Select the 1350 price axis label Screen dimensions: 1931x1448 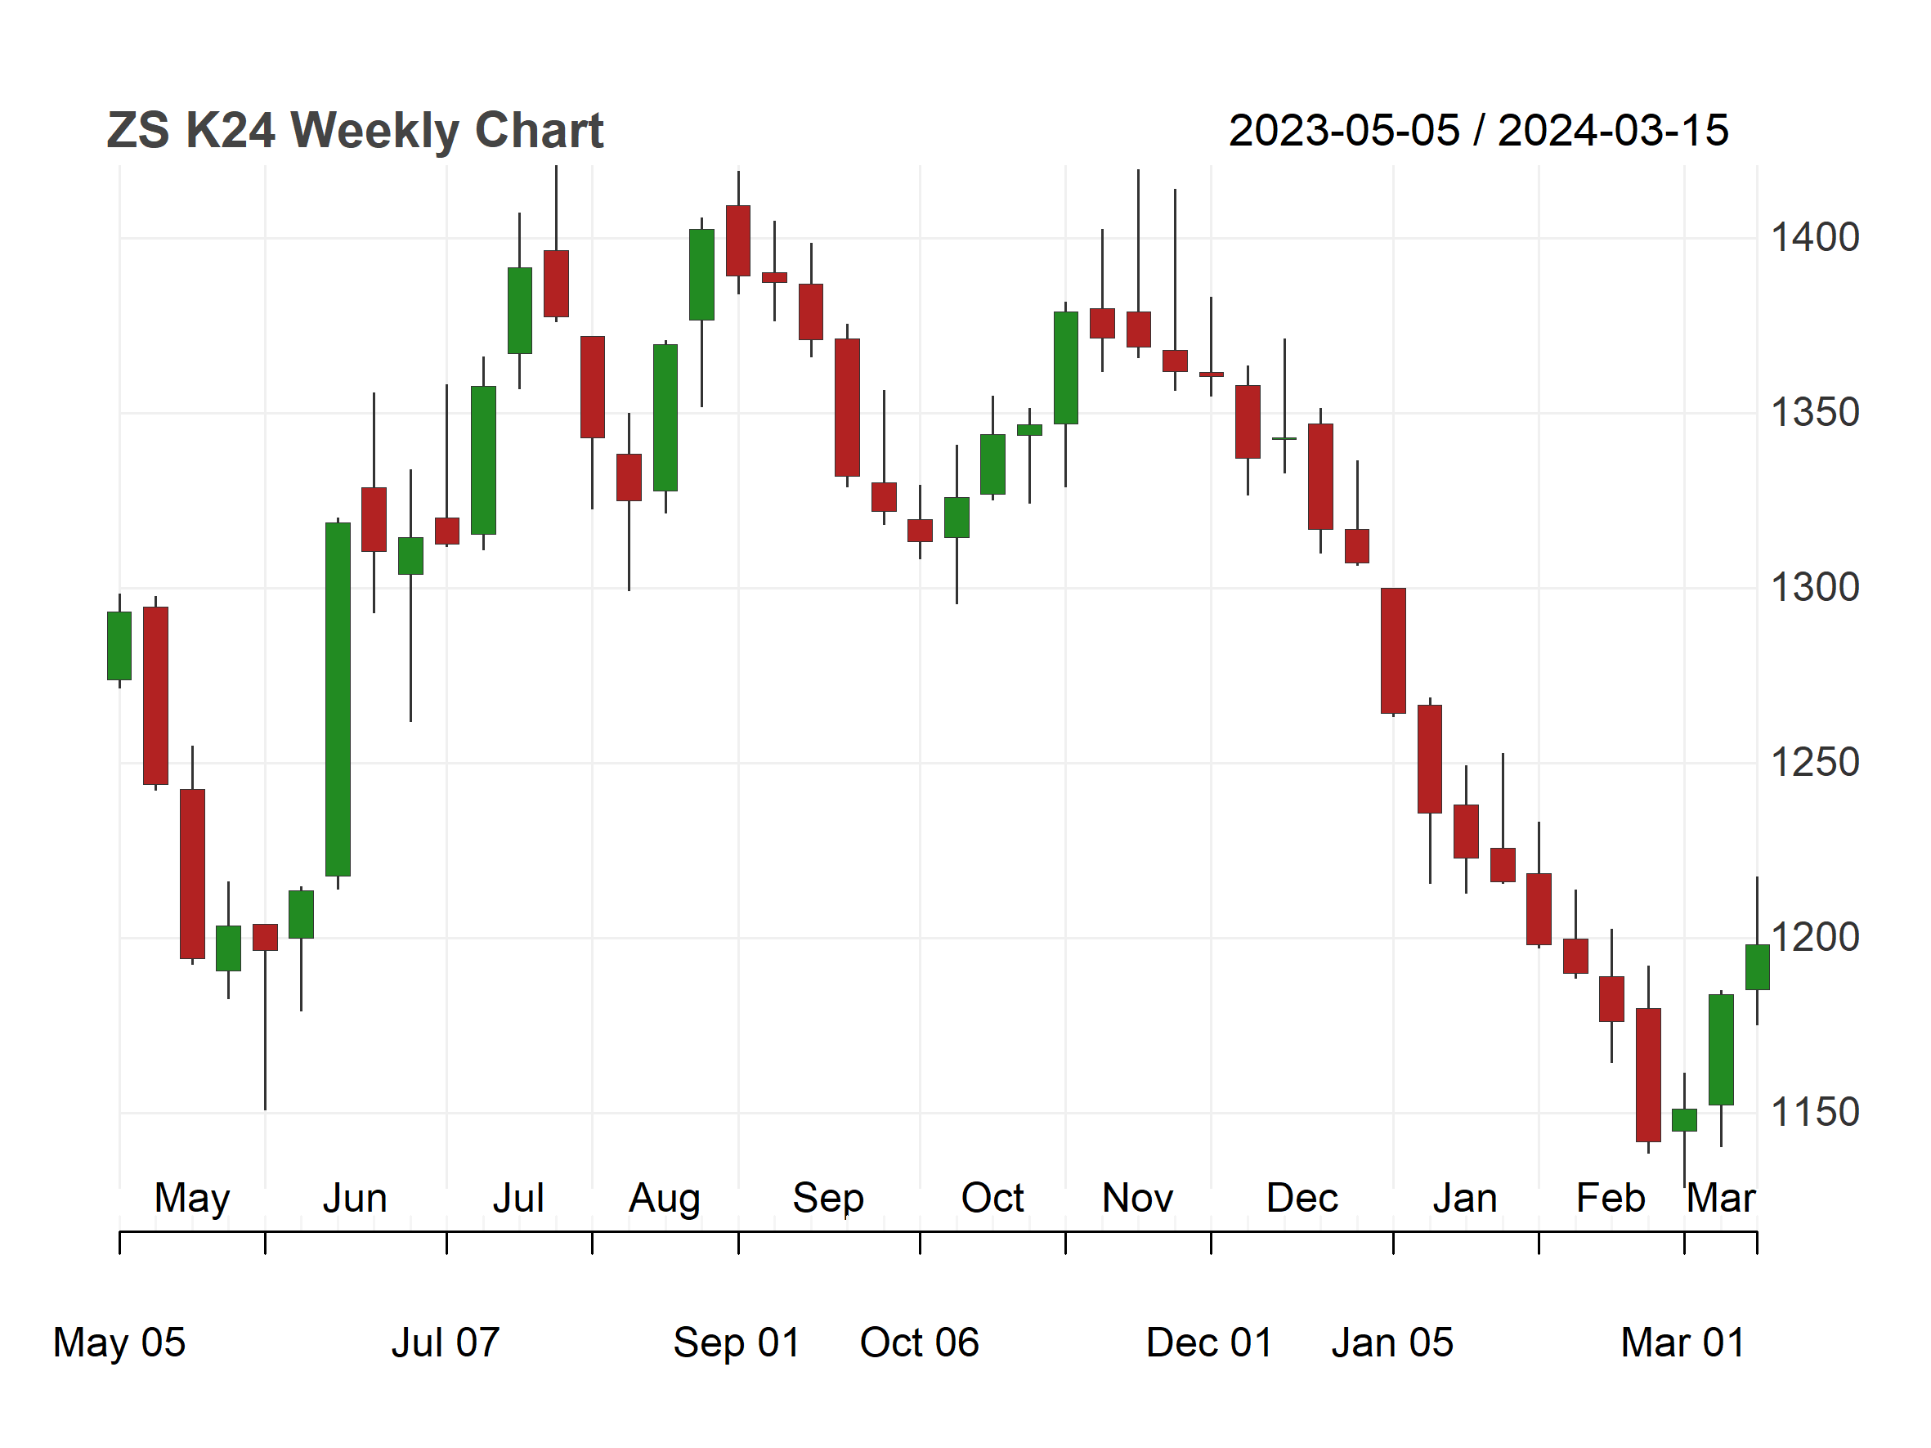1815,413
